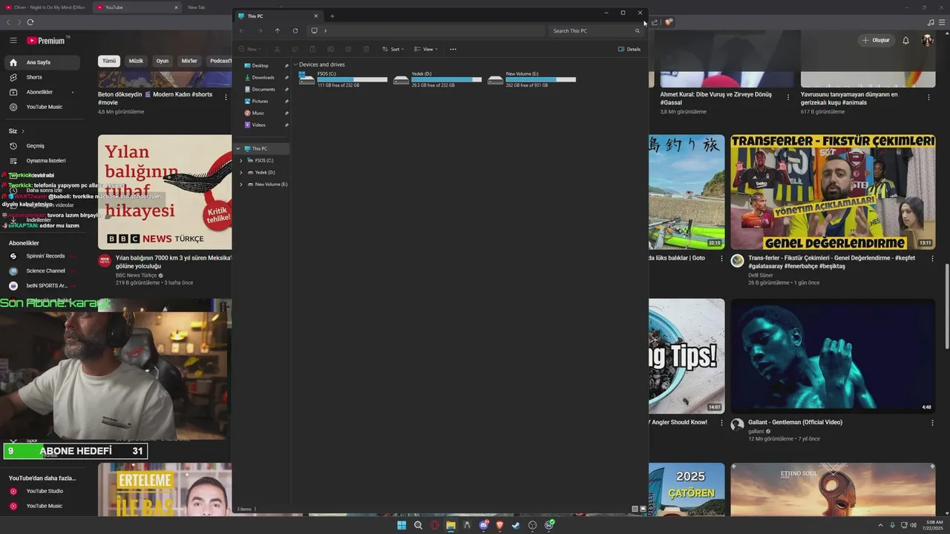Expand FSOS (C:) in the tree
This screenshot has width=950, height=534.
pyautogui.click(x=241, y=160)
